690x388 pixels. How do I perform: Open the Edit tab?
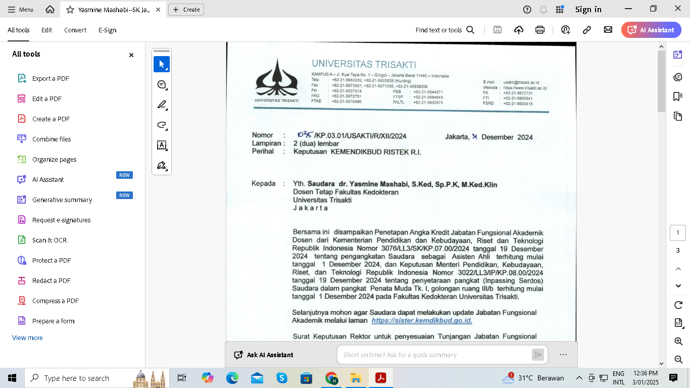(47, 30)
